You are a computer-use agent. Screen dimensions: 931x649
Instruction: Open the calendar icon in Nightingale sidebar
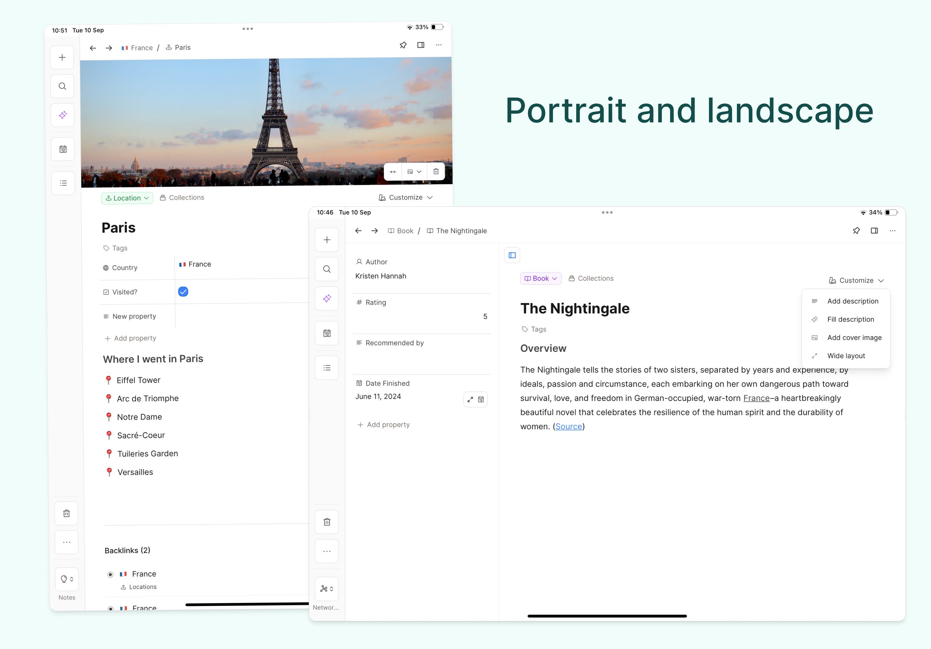point(327,333)
